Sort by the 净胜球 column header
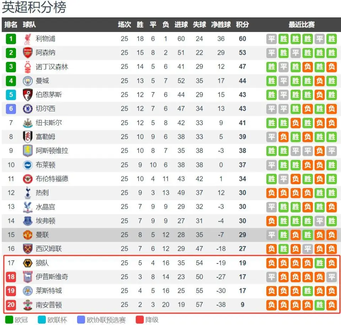The width and height of the screenshot is (341, 325). pyautogui.click(x=221, y=25)
